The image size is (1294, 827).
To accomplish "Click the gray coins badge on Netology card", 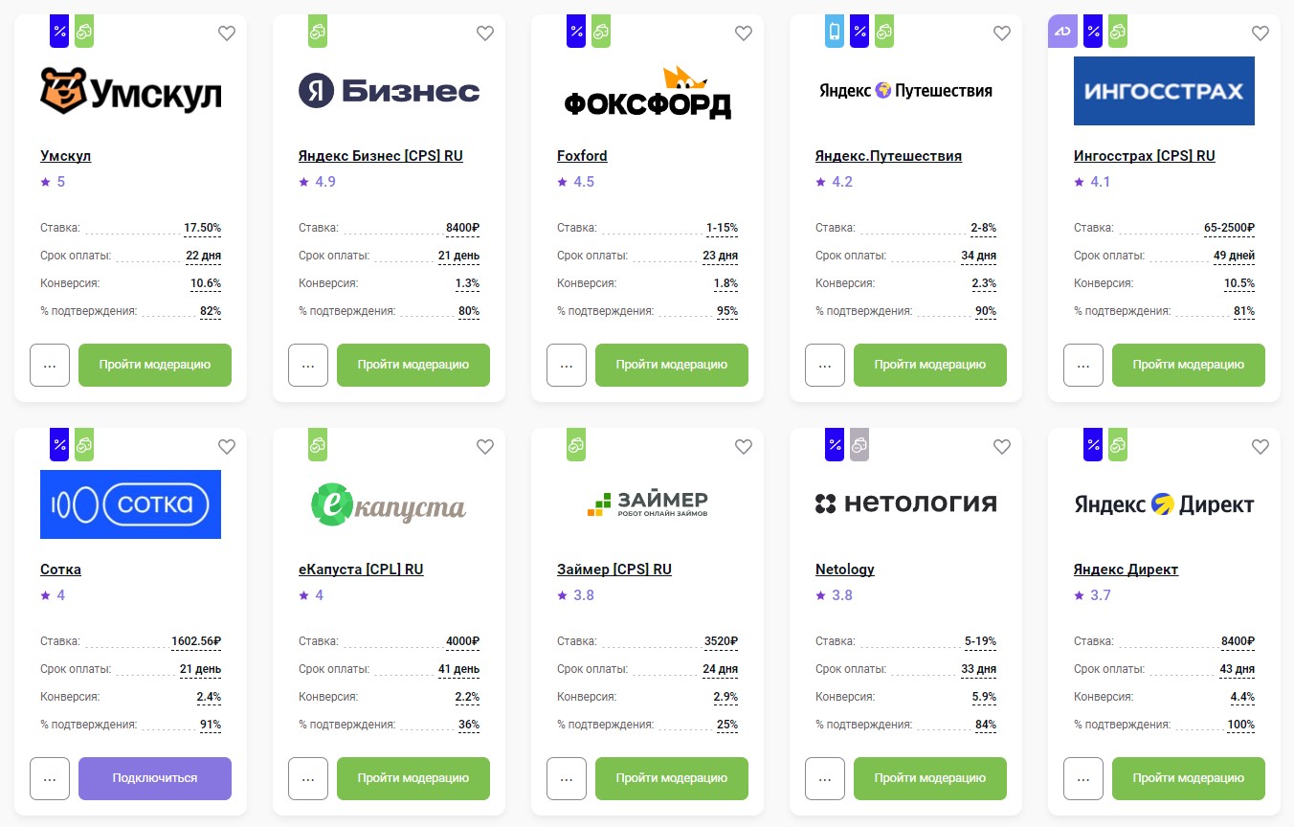I will 859,444.
